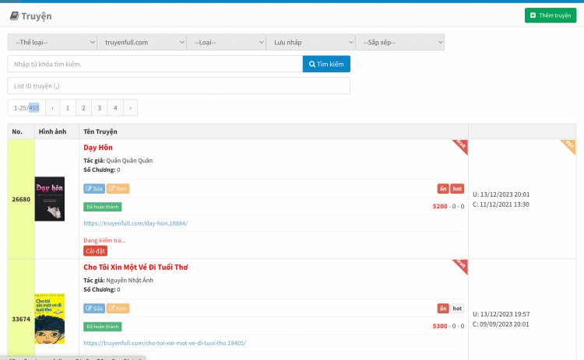Click the previous page arrow

(x=52, y=108)
